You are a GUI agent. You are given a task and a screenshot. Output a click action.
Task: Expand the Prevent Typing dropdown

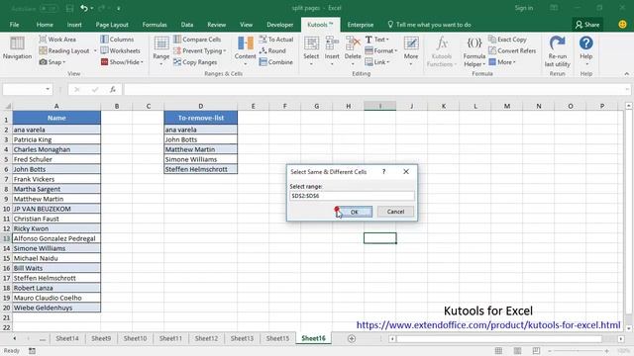pos(225,51)
